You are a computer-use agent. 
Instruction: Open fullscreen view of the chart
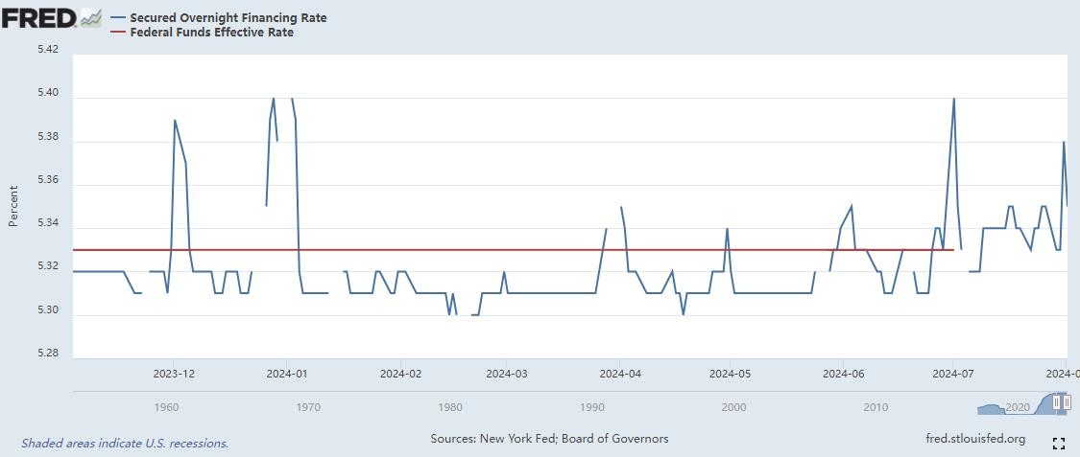(x=1058, y=443)
